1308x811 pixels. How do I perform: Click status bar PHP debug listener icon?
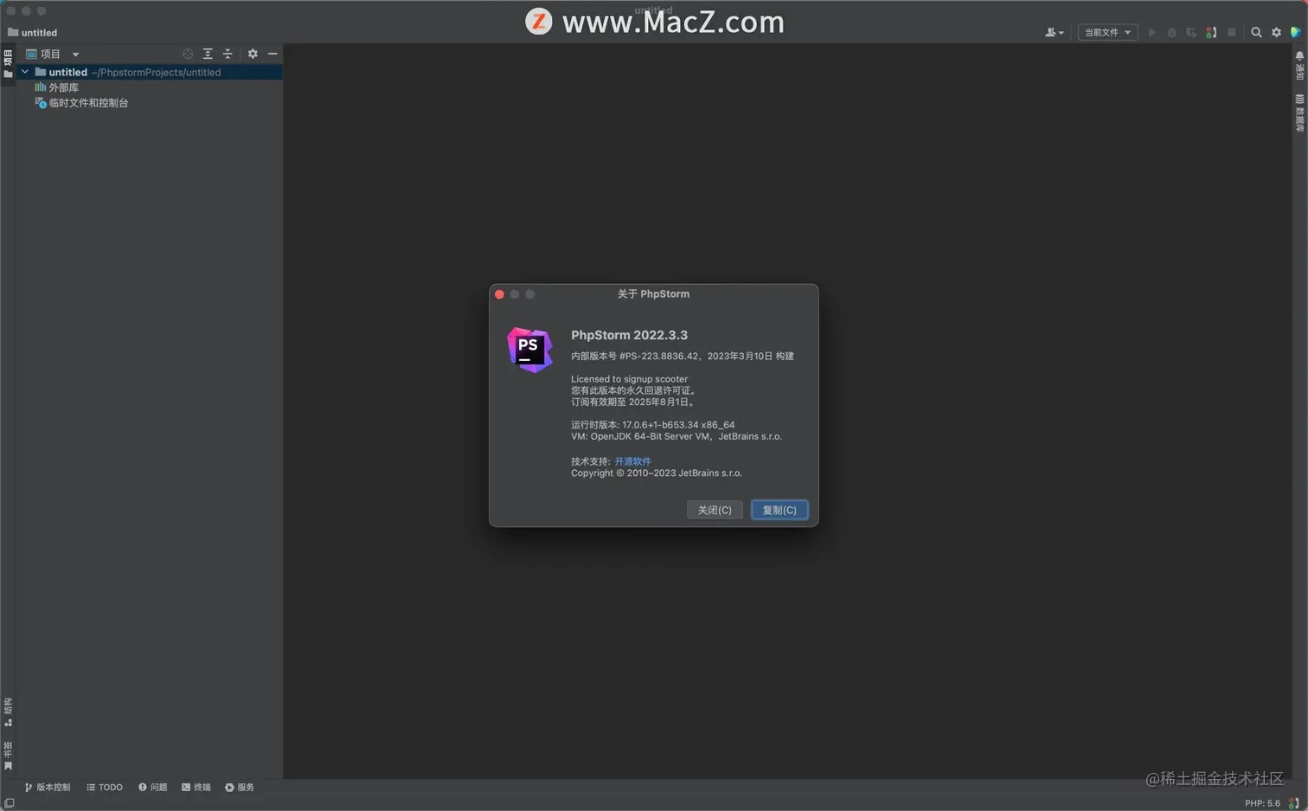(1293, 803)
